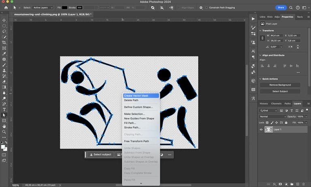Select the Brush tool
Viewport: 311px width, 187px height.
click(x=4, y=65)
